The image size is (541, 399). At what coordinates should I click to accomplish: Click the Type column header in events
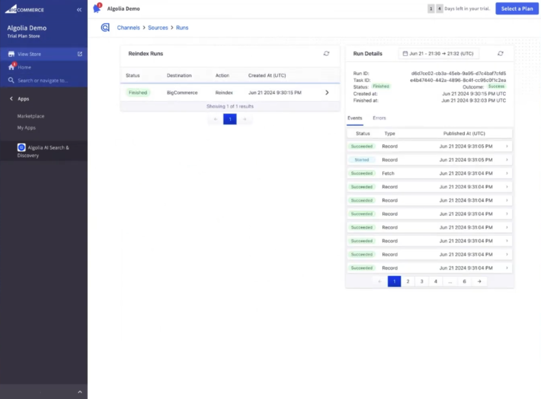point(390,133)
